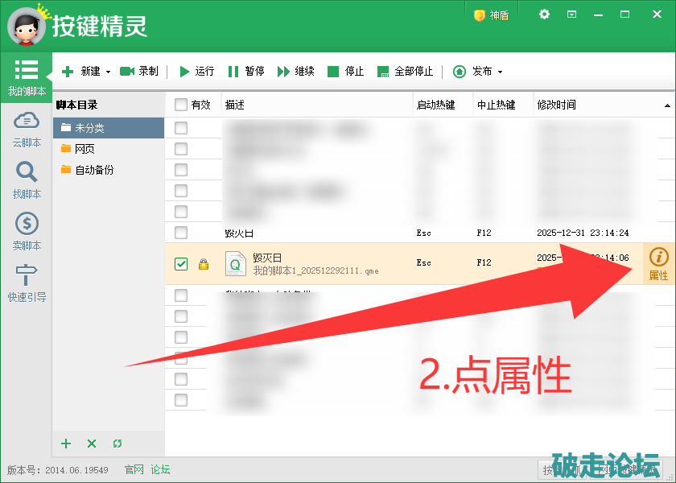Open the 卖脚本 sell scripts section
This screenshot has width=676, height=483.
pyautogui.click(x=27, y=231)
